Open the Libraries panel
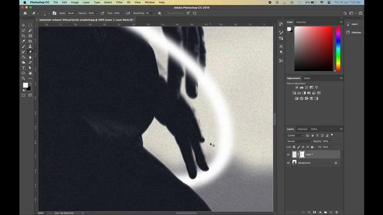This screenshot has height=215, width=383. click(354, 32)
